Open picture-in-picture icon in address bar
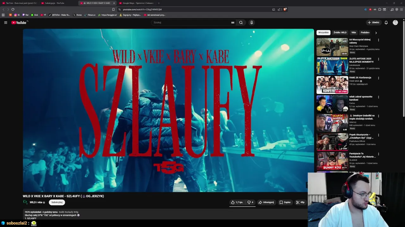Viewport: 405px width, 227px height. 274,9
